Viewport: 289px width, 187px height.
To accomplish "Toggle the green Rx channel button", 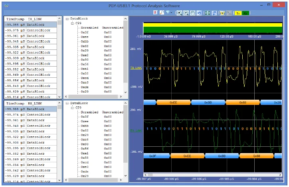I will pos(245,13).
